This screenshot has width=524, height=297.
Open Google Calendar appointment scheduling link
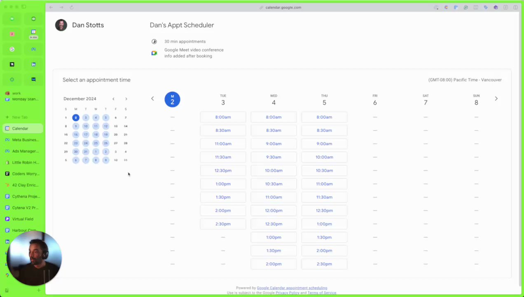click(292, 288)
